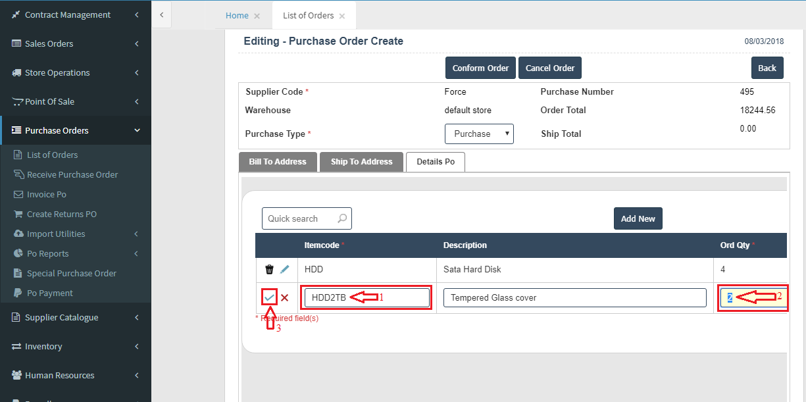Click the Quick search magnifier icon
Viewport: 806px width, 402px height.
tap(342, 218)
